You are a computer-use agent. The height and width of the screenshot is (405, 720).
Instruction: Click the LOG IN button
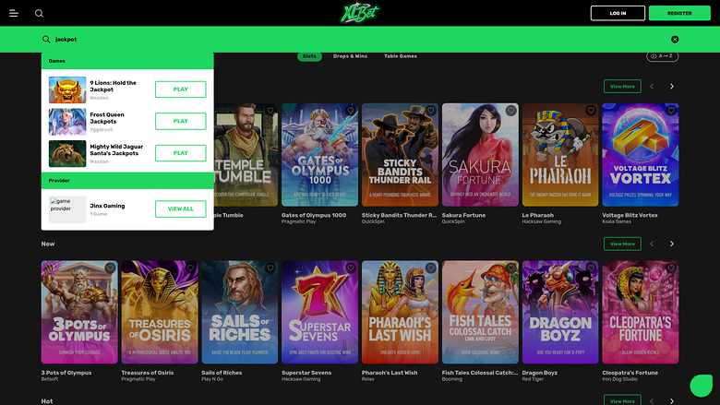(618, 13)
